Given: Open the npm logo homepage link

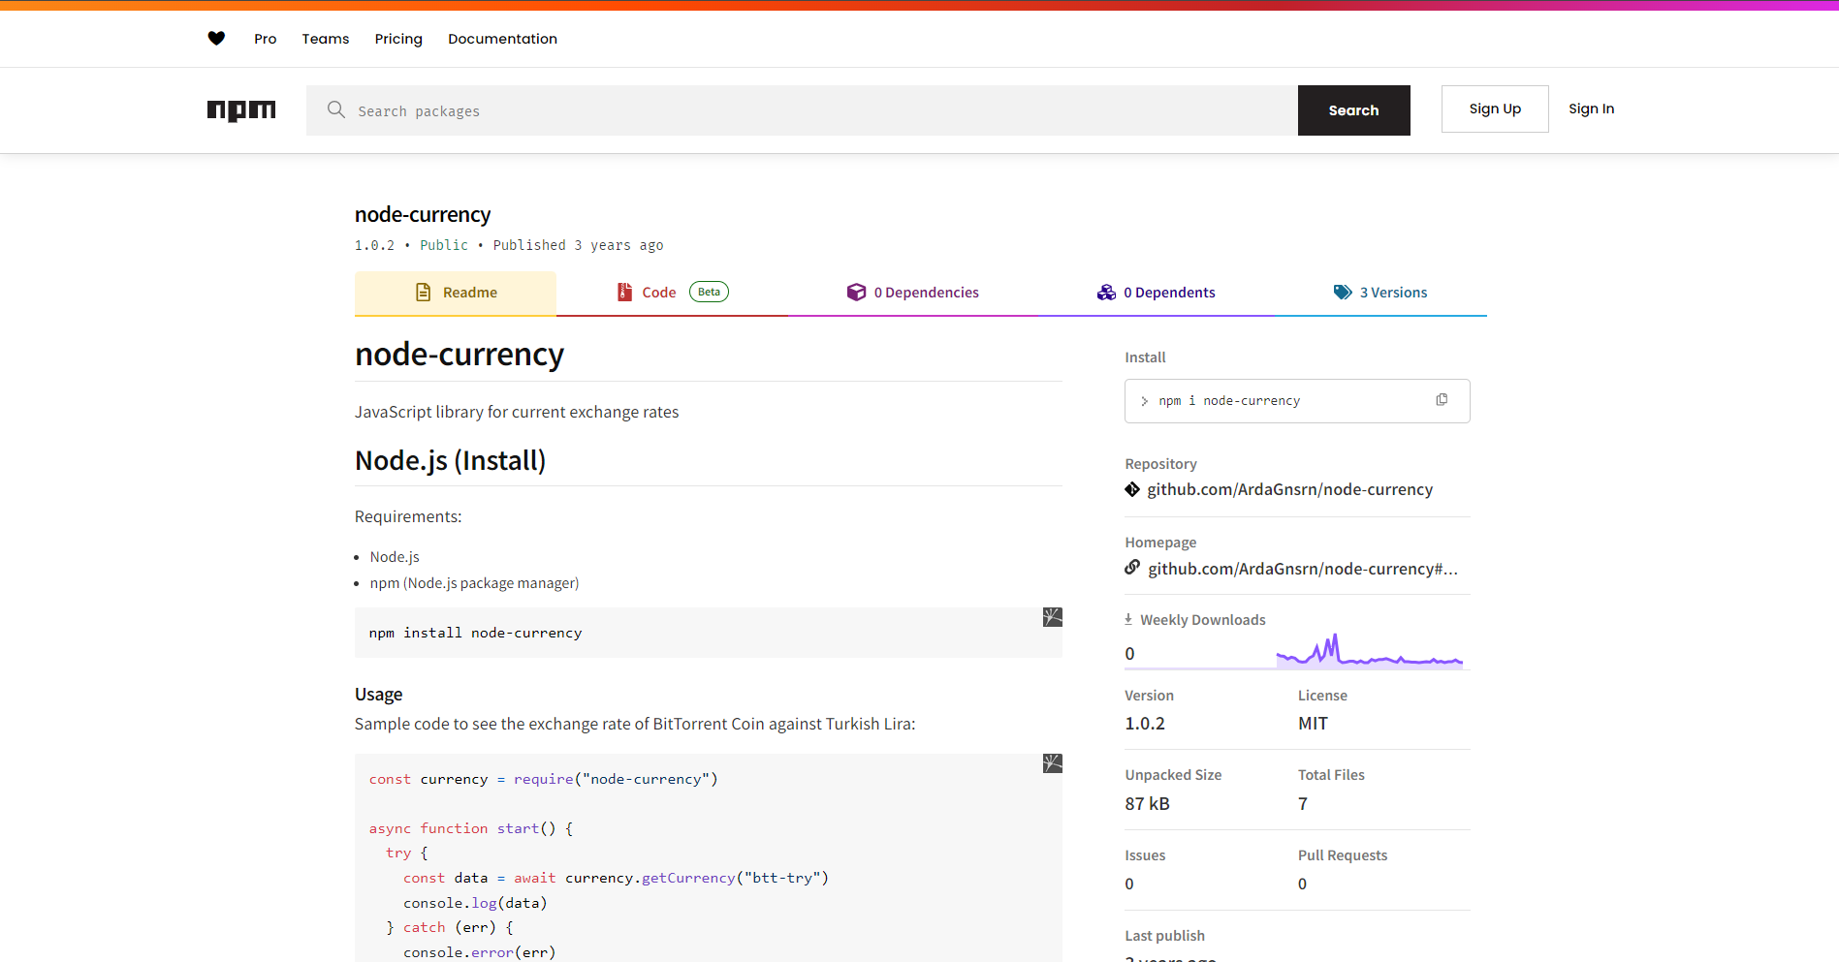Looking at the screenshot, I should click(241, 110).
